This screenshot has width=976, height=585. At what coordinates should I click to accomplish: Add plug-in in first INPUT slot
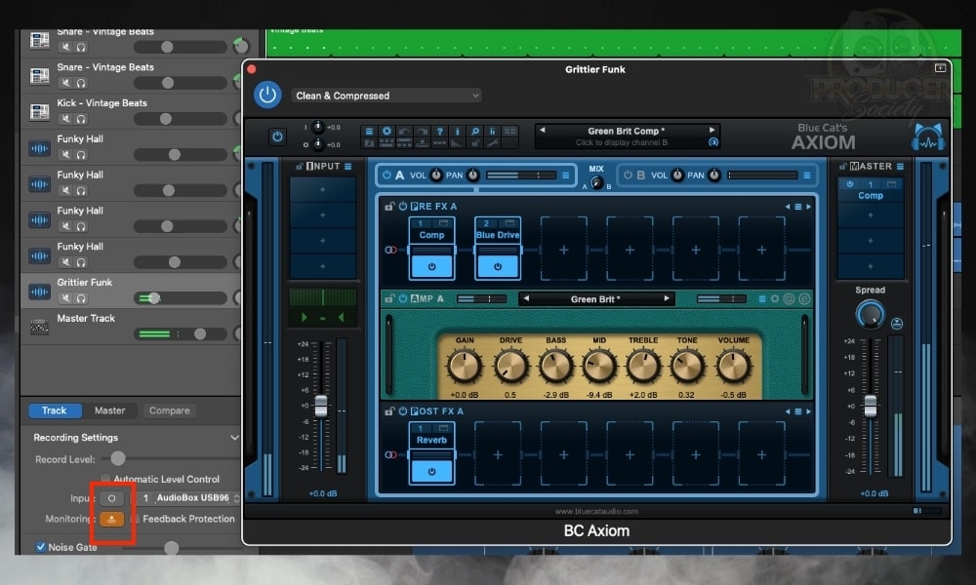point(322,189)
